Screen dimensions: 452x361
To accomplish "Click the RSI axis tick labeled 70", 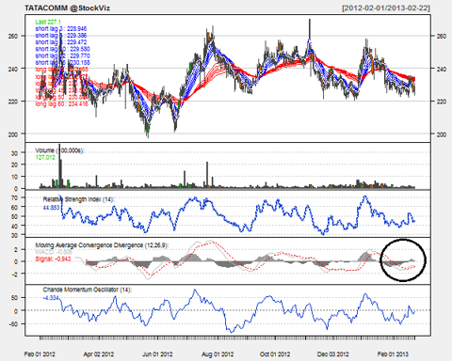I will click(x=15, y=197).
